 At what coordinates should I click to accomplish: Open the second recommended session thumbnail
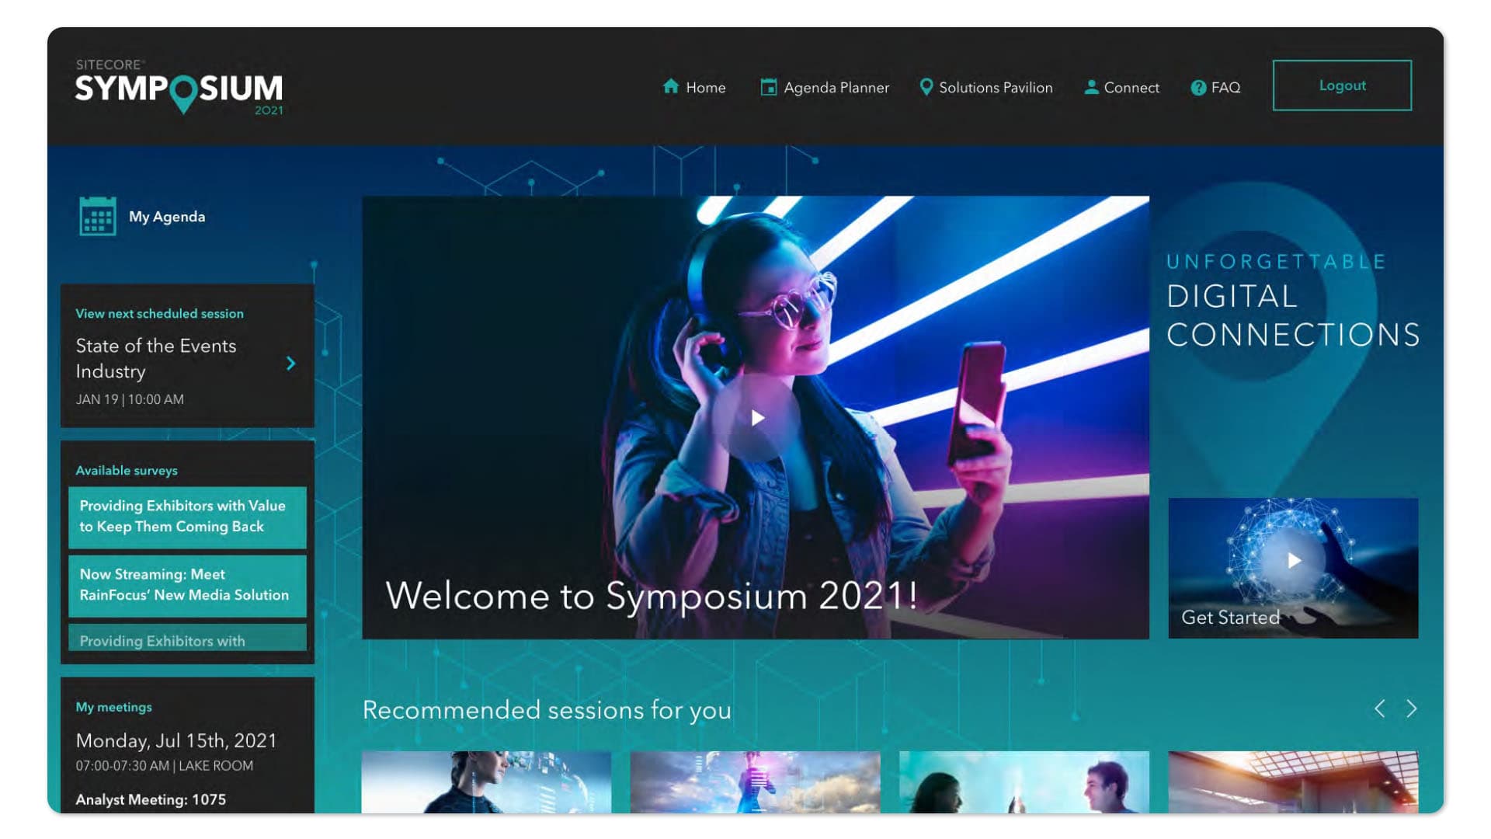(755, 782)
